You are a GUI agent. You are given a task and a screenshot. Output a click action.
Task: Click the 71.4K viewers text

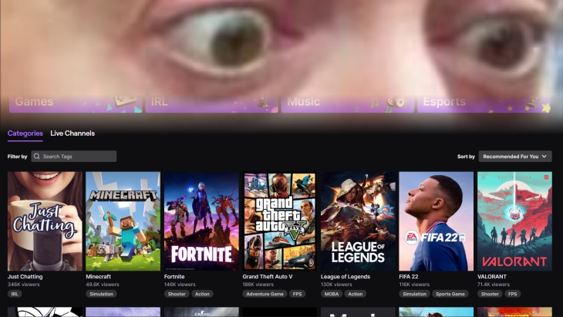click(494, 285)
